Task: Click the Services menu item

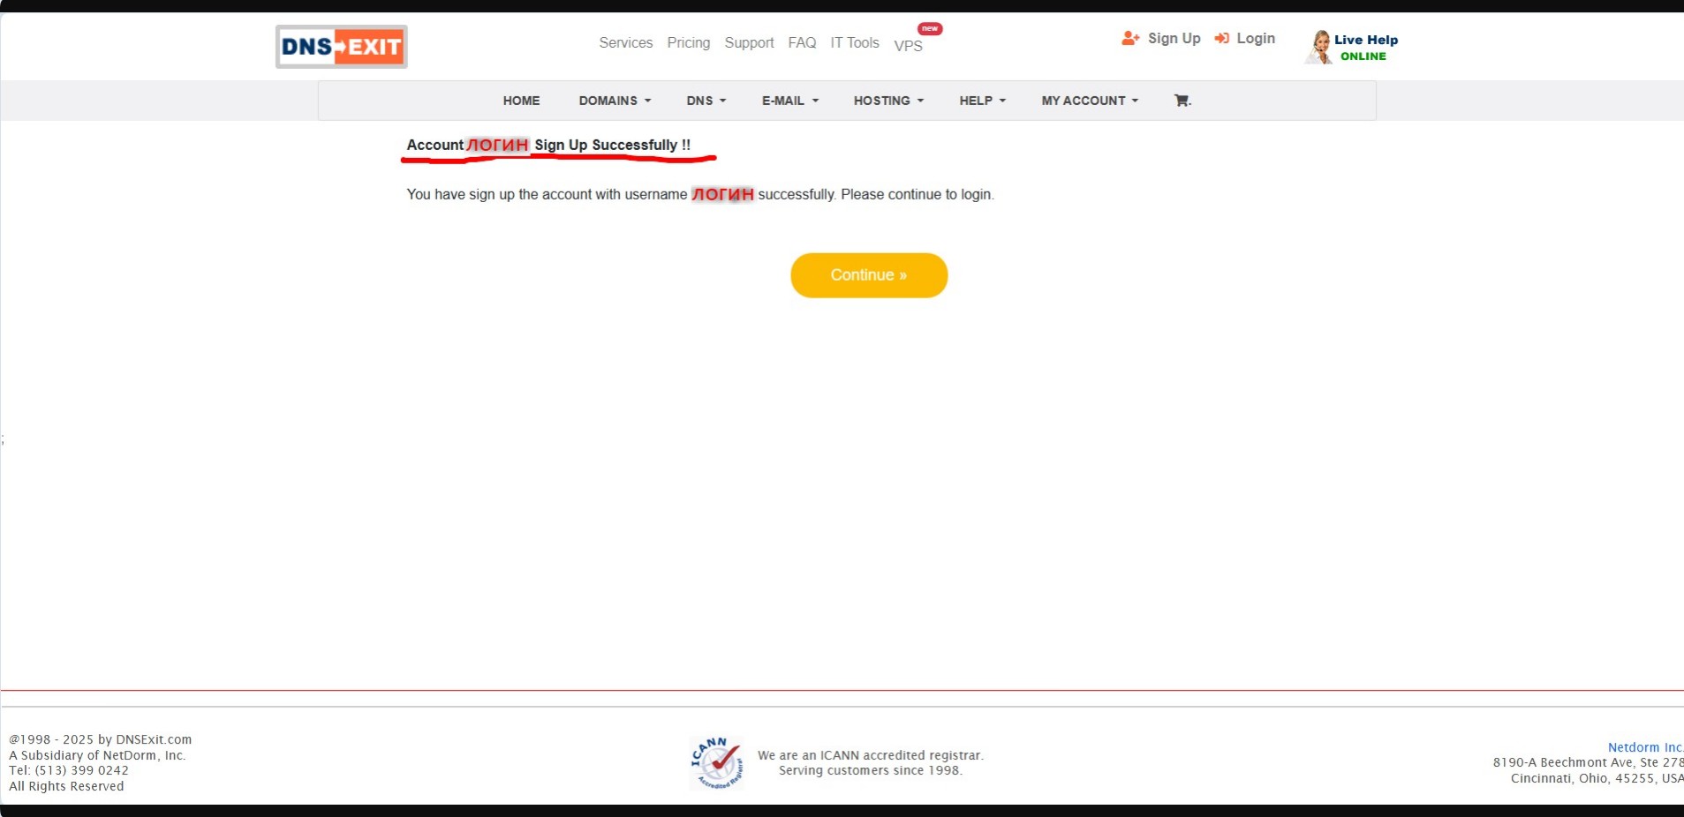Action: tap(625, 42)
